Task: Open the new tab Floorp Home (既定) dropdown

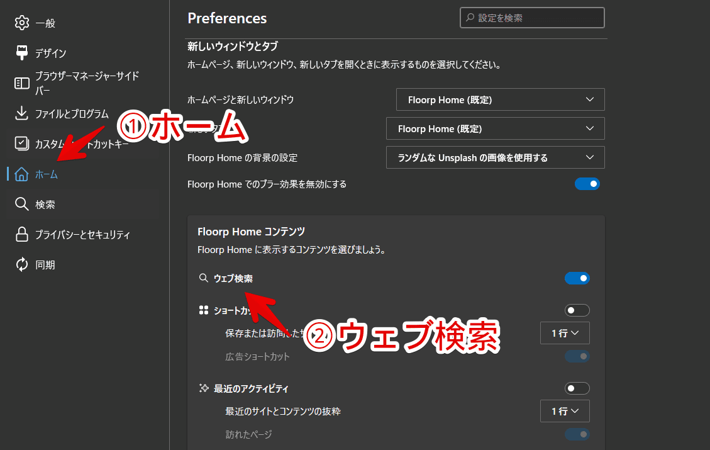Action: pyautogui.click(x=496, y=128)
